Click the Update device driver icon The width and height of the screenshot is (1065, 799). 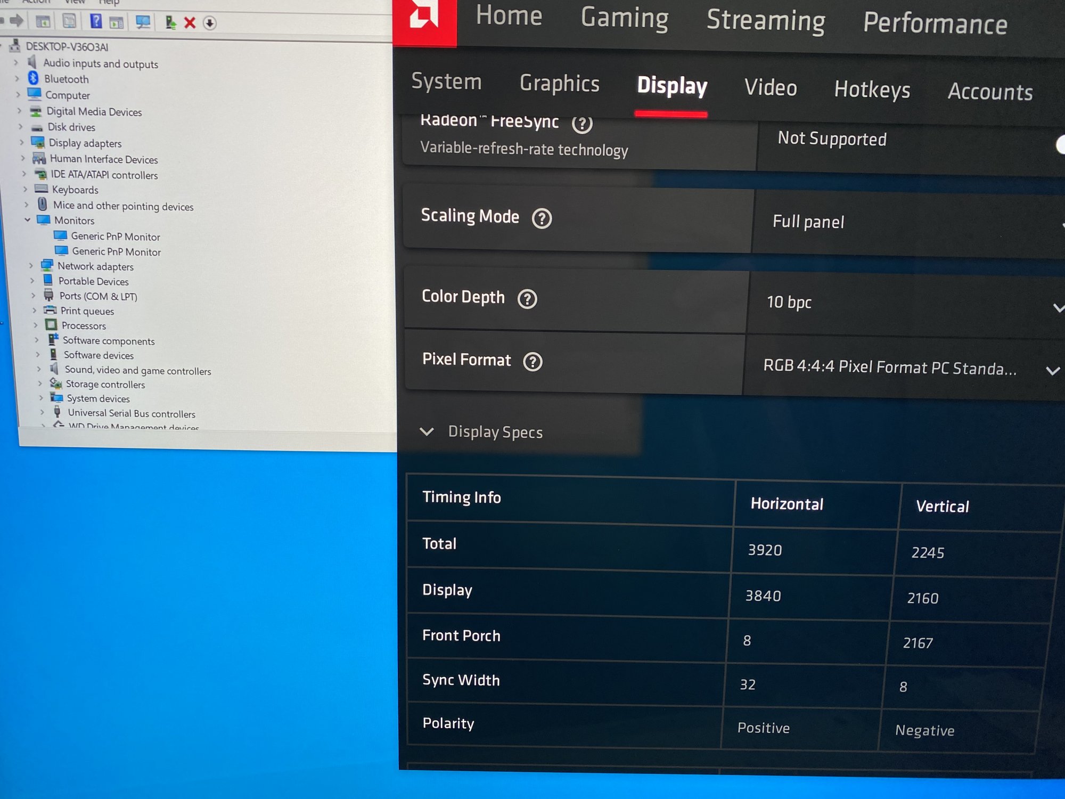coord(170,22)
